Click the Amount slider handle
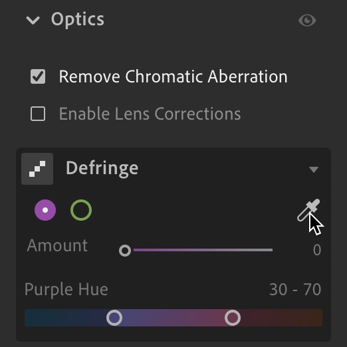The width and height of the screenshot is (347, 347). 125,251
